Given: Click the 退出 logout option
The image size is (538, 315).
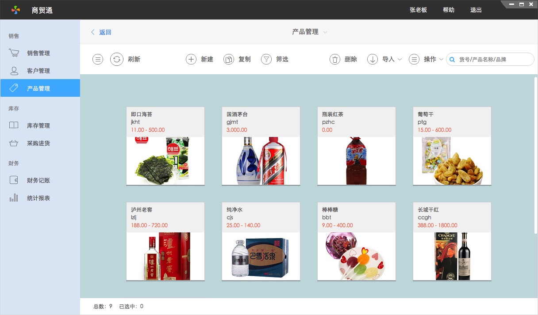Looking at the screenshot, I should tap(476, 10).
